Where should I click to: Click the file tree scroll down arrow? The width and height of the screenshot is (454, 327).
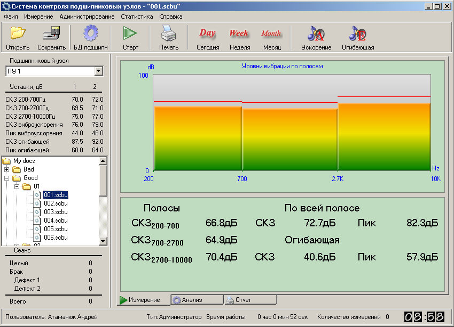coord(103,241)
